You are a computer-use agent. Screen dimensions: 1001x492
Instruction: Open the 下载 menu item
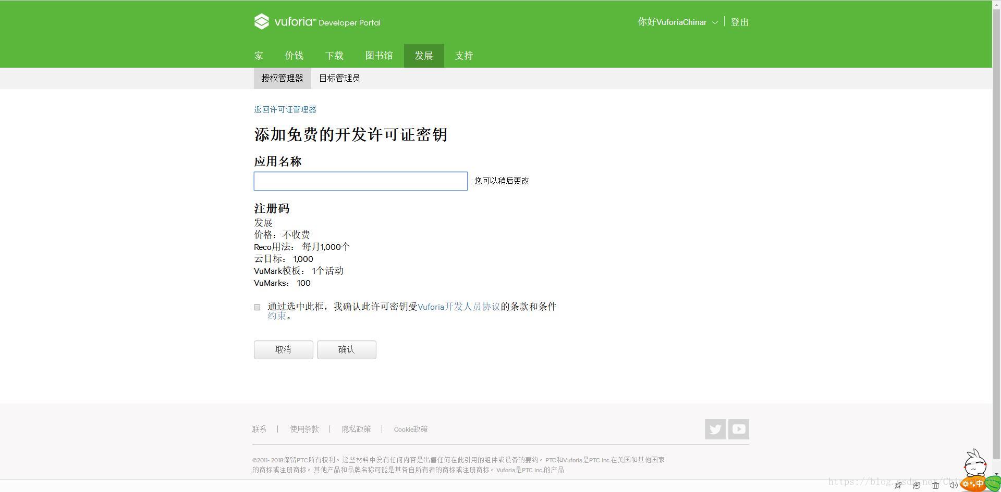click(334, 56)
